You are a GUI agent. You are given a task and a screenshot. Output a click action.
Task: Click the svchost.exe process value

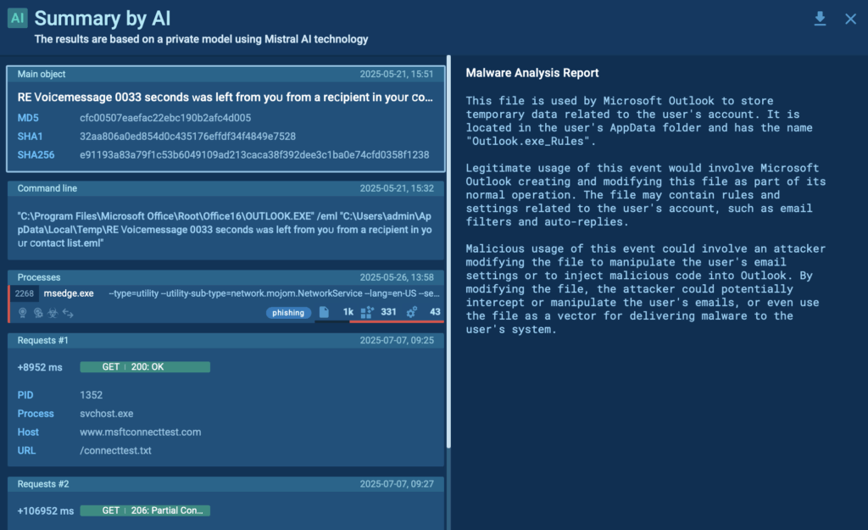click(106, 414)
